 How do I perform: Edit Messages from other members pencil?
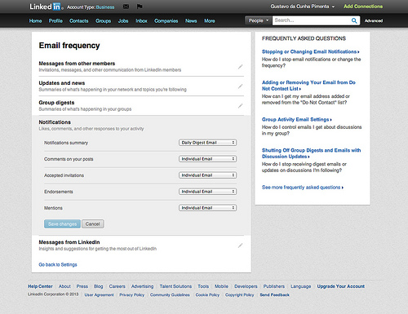point(240,67)
